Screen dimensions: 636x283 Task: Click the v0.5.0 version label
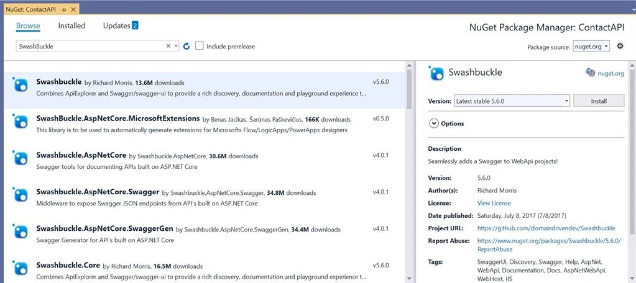click(381, 119)
